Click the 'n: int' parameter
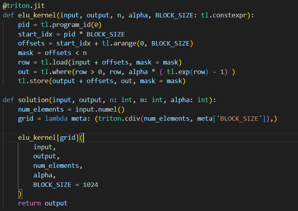The width and height of the screenshot is (298, 211). [x=121, y=100]
